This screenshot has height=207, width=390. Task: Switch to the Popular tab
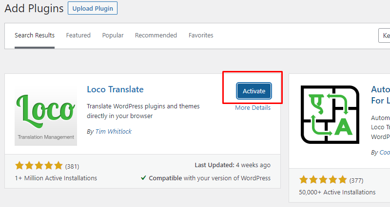(113, 35)
